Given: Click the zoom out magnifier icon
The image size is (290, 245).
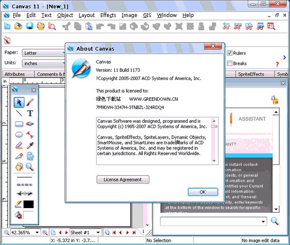Looking at the screenshot, I should pos(7,232).
